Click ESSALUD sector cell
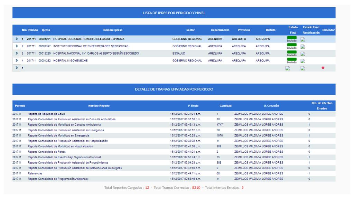The width and height of the screenshot is (354, 199). click(179, 53)
